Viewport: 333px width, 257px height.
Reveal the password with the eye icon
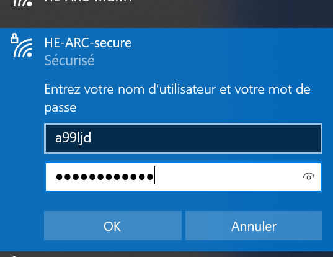point(309,177)
